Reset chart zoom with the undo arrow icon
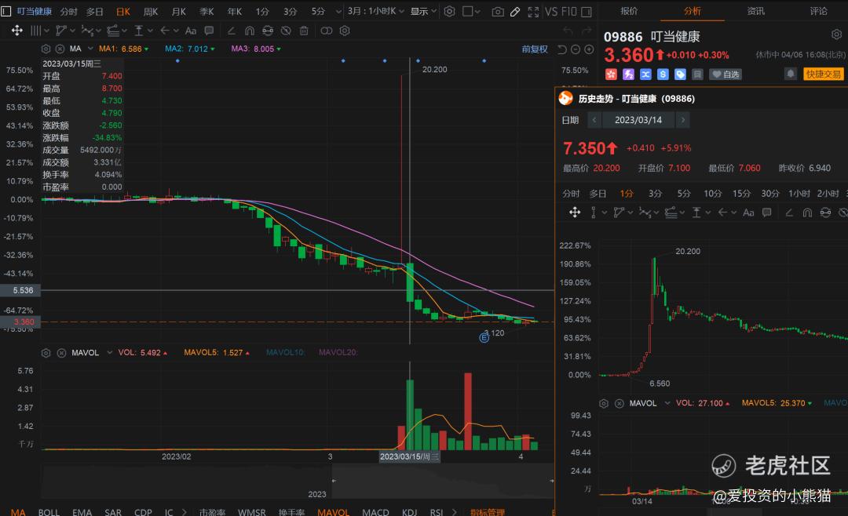Screen dimensions: 848x516 (x=562, y=49)
